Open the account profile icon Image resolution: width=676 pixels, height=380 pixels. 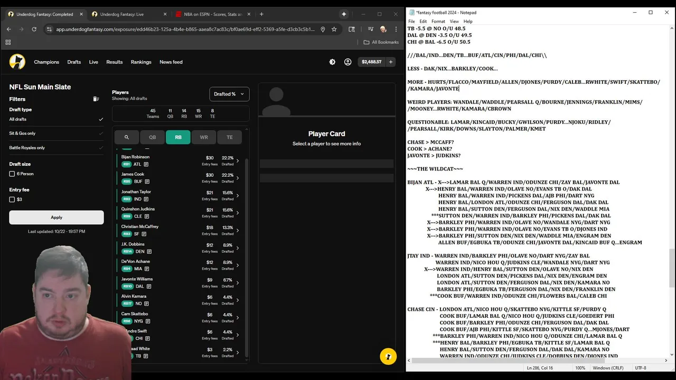point(348,62)
